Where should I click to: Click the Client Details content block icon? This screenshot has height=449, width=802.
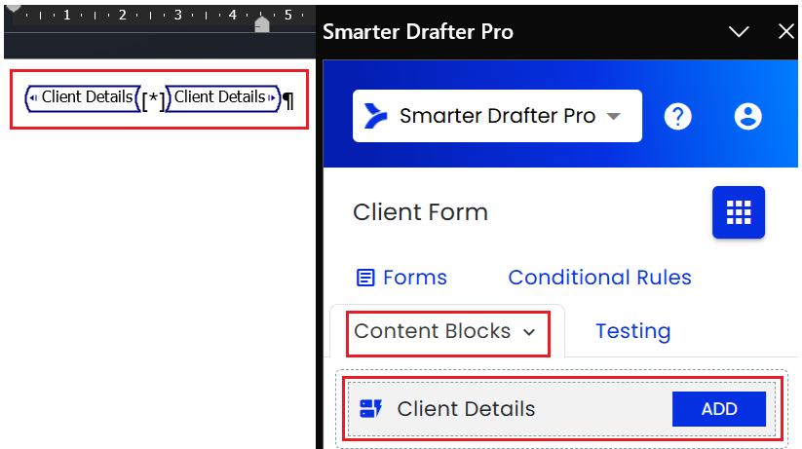point(371,409)
